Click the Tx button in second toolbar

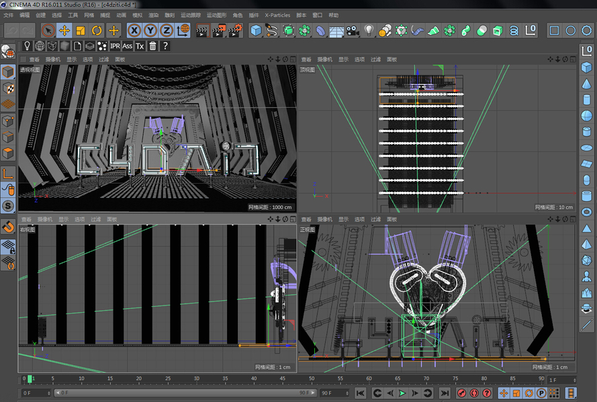tap(140, 46)
